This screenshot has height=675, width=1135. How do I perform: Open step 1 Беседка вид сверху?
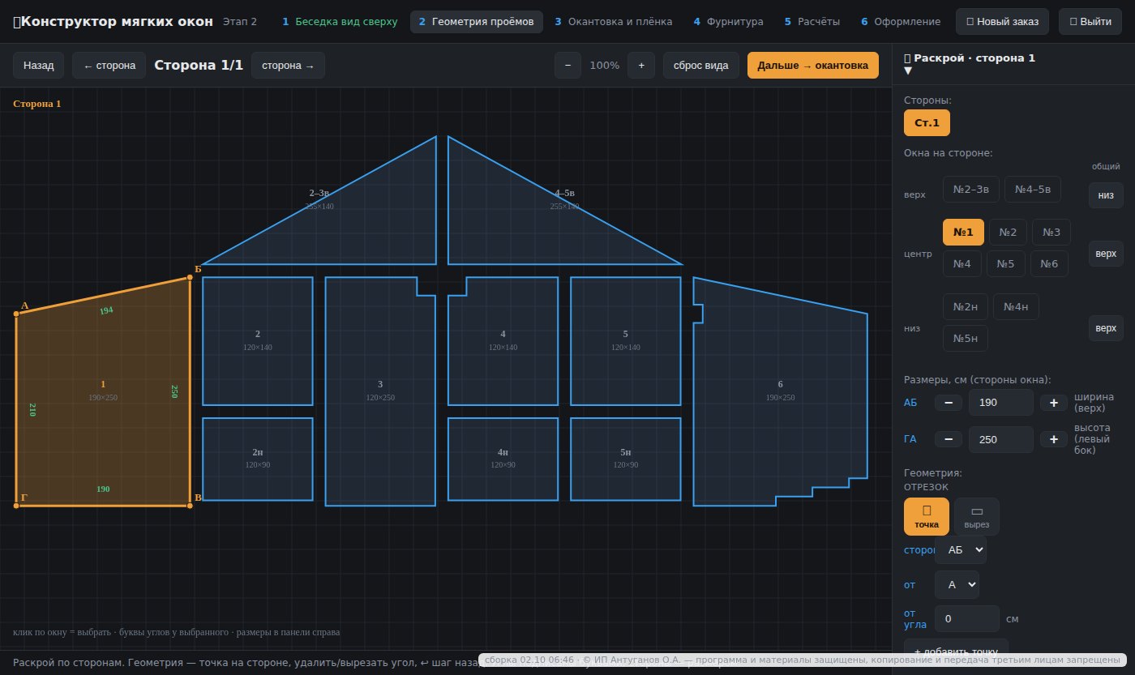340,22
